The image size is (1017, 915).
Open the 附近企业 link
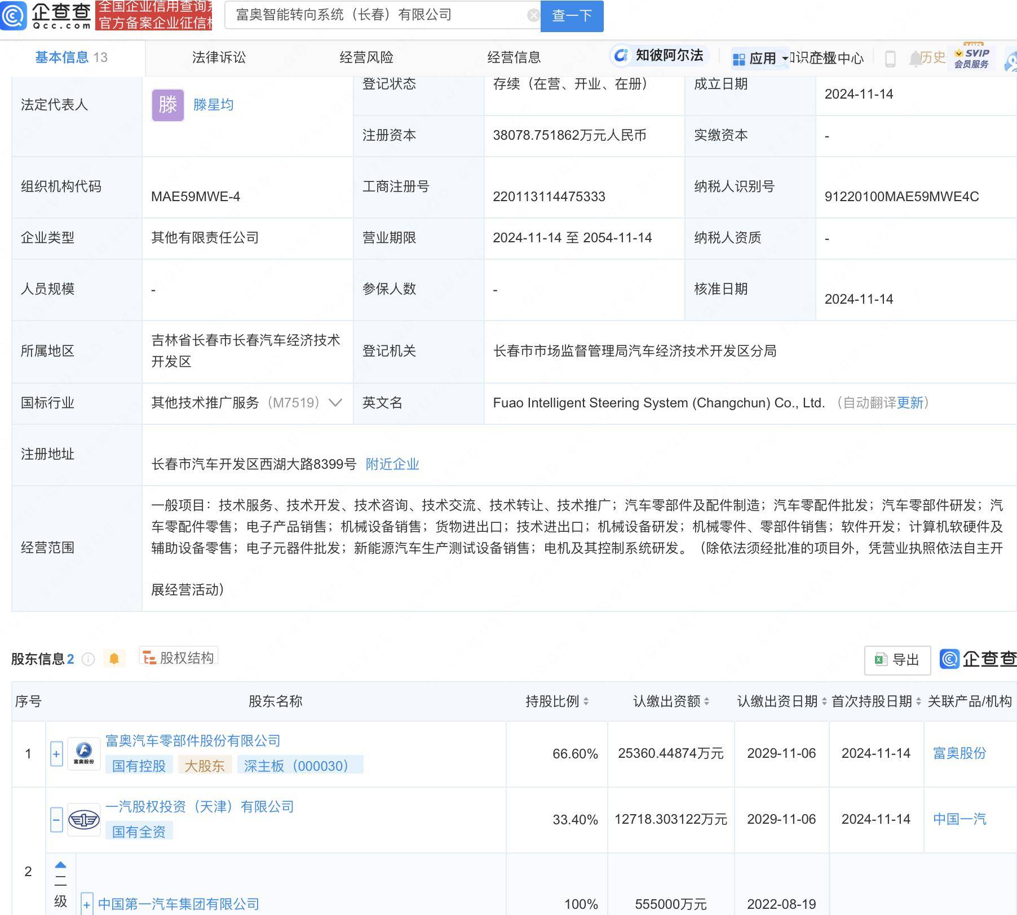(x=392, y=464)
